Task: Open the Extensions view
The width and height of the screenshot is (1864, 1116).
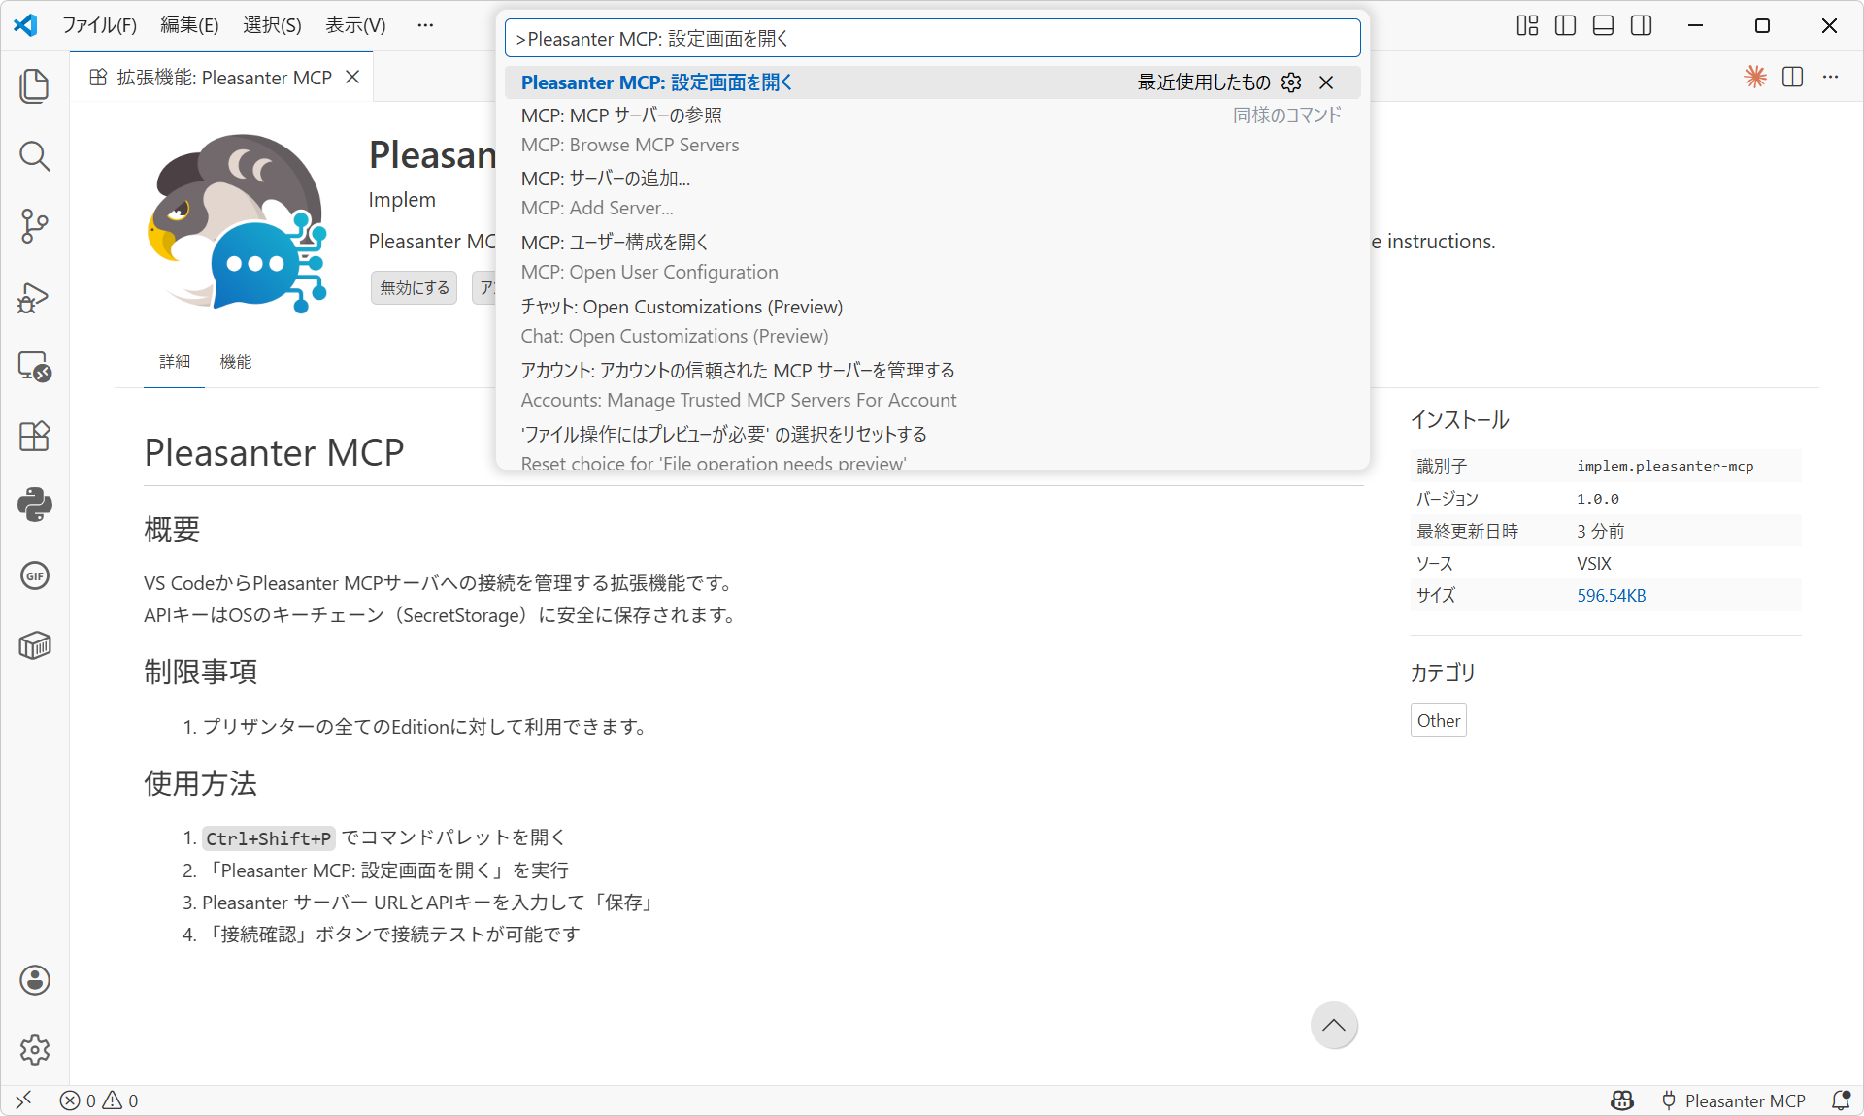Action: point(35,437)
